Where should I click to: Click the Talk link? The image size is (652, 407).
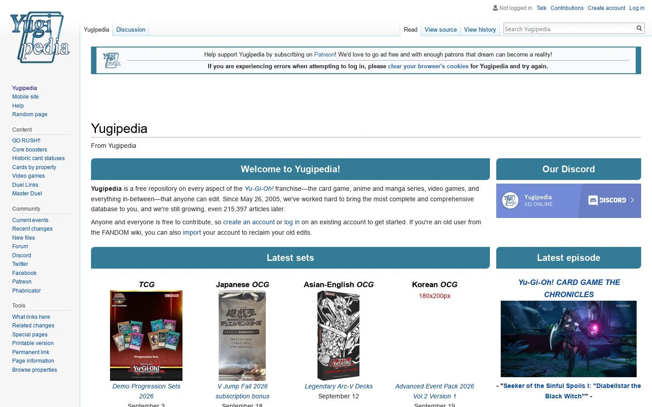(542, 8)
